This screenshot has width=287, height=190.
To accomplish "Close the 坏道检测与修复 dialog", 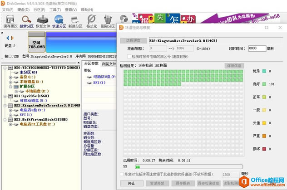I will 280,27.
